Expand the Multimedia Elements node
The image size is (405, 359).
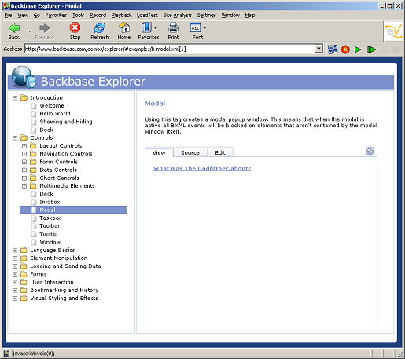click(x=24, y=186)
